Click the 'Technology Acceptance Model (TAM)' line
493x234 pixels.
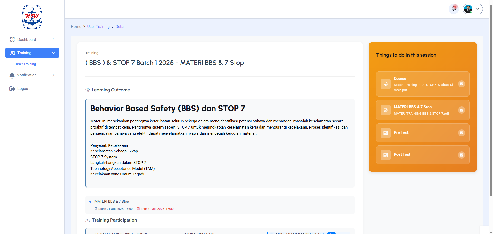coord(122,169)
